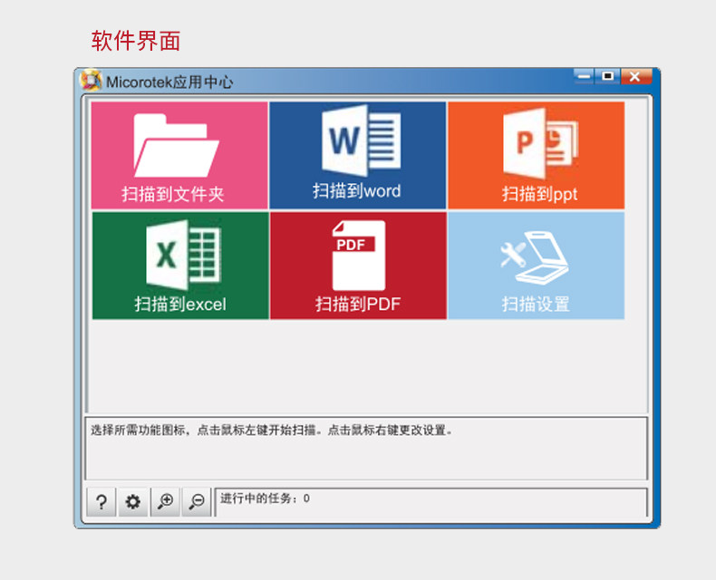
Task: Choose the scan to PDF tile
Action: pos(358,266)
